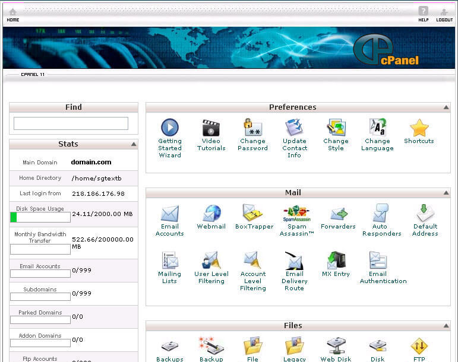This screenshot has height=362, width=458.
Task: Click LOGOUT in the top bar
Action: [444, 15]
